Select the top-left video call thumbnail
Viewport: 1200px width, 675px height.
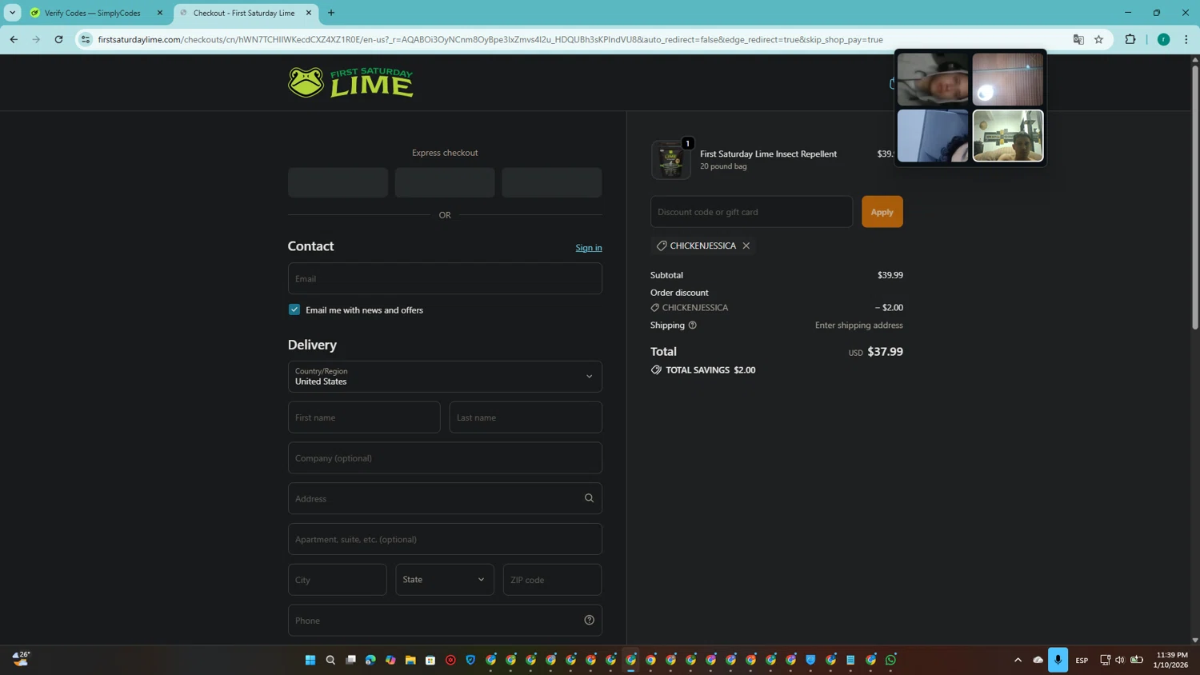click(x=933, y=79)
